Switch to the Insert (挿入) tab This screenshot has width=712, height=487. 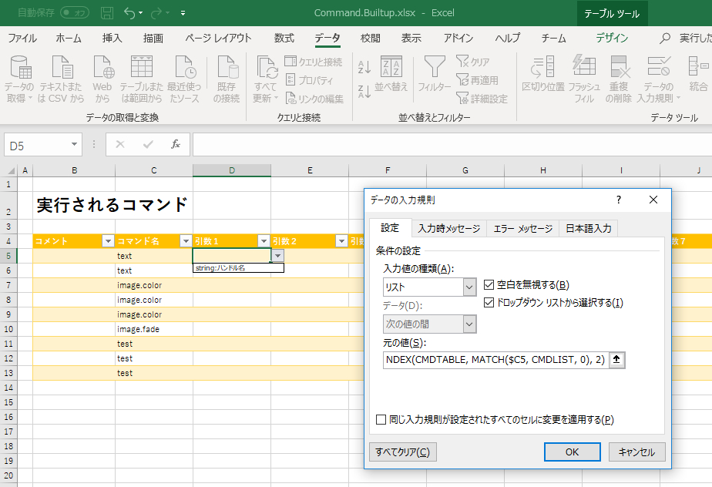113,39
